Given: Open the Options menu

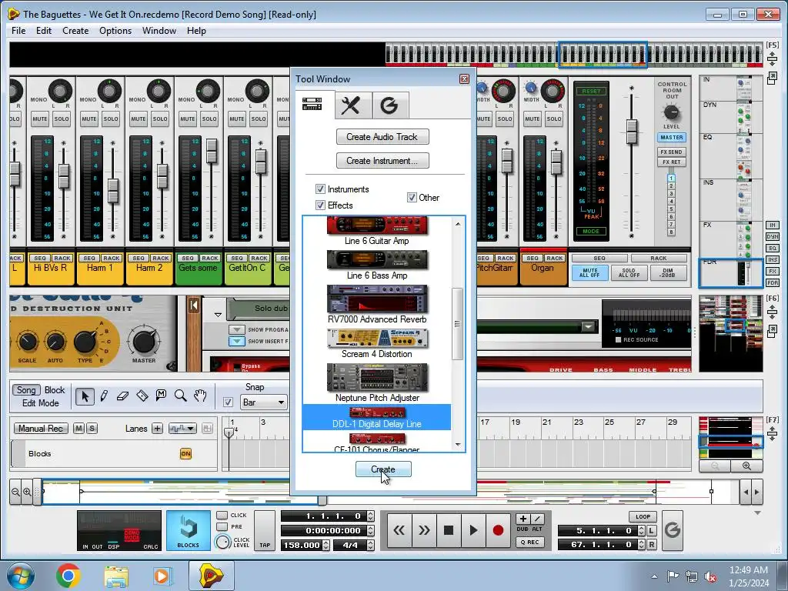Looking at the screenshot, I should 115,31.
